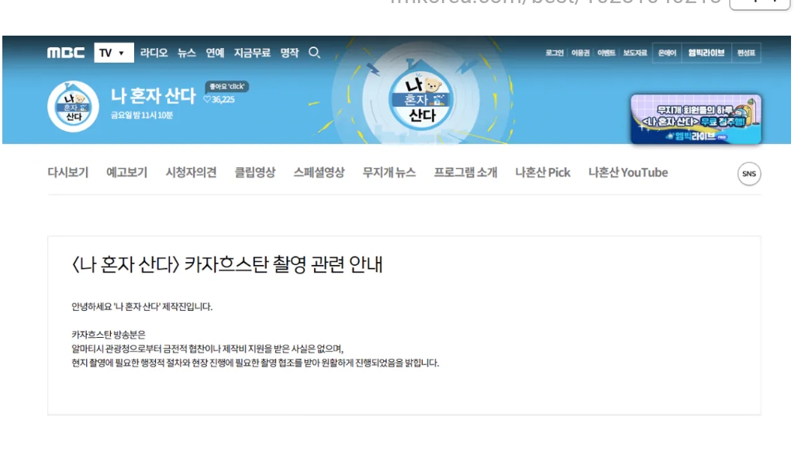The image size is (798, 468).
Task: Open the 편성표 button
Action: (746, 53)
